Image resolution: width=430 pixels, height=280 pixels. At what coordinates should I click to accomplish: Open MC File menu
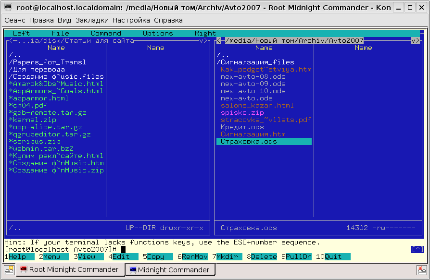click(60, 34)
